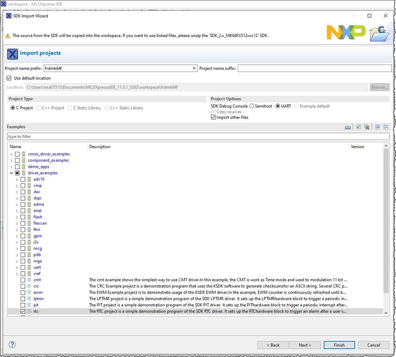This screenshot has width=396, height=357.
Task: Click the < Back button
Action: (x=273, y=345)
